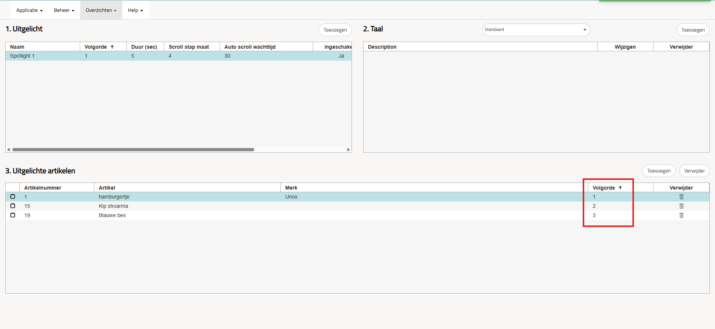Click Duur value 5 in Spotlight 1 row

133,56
